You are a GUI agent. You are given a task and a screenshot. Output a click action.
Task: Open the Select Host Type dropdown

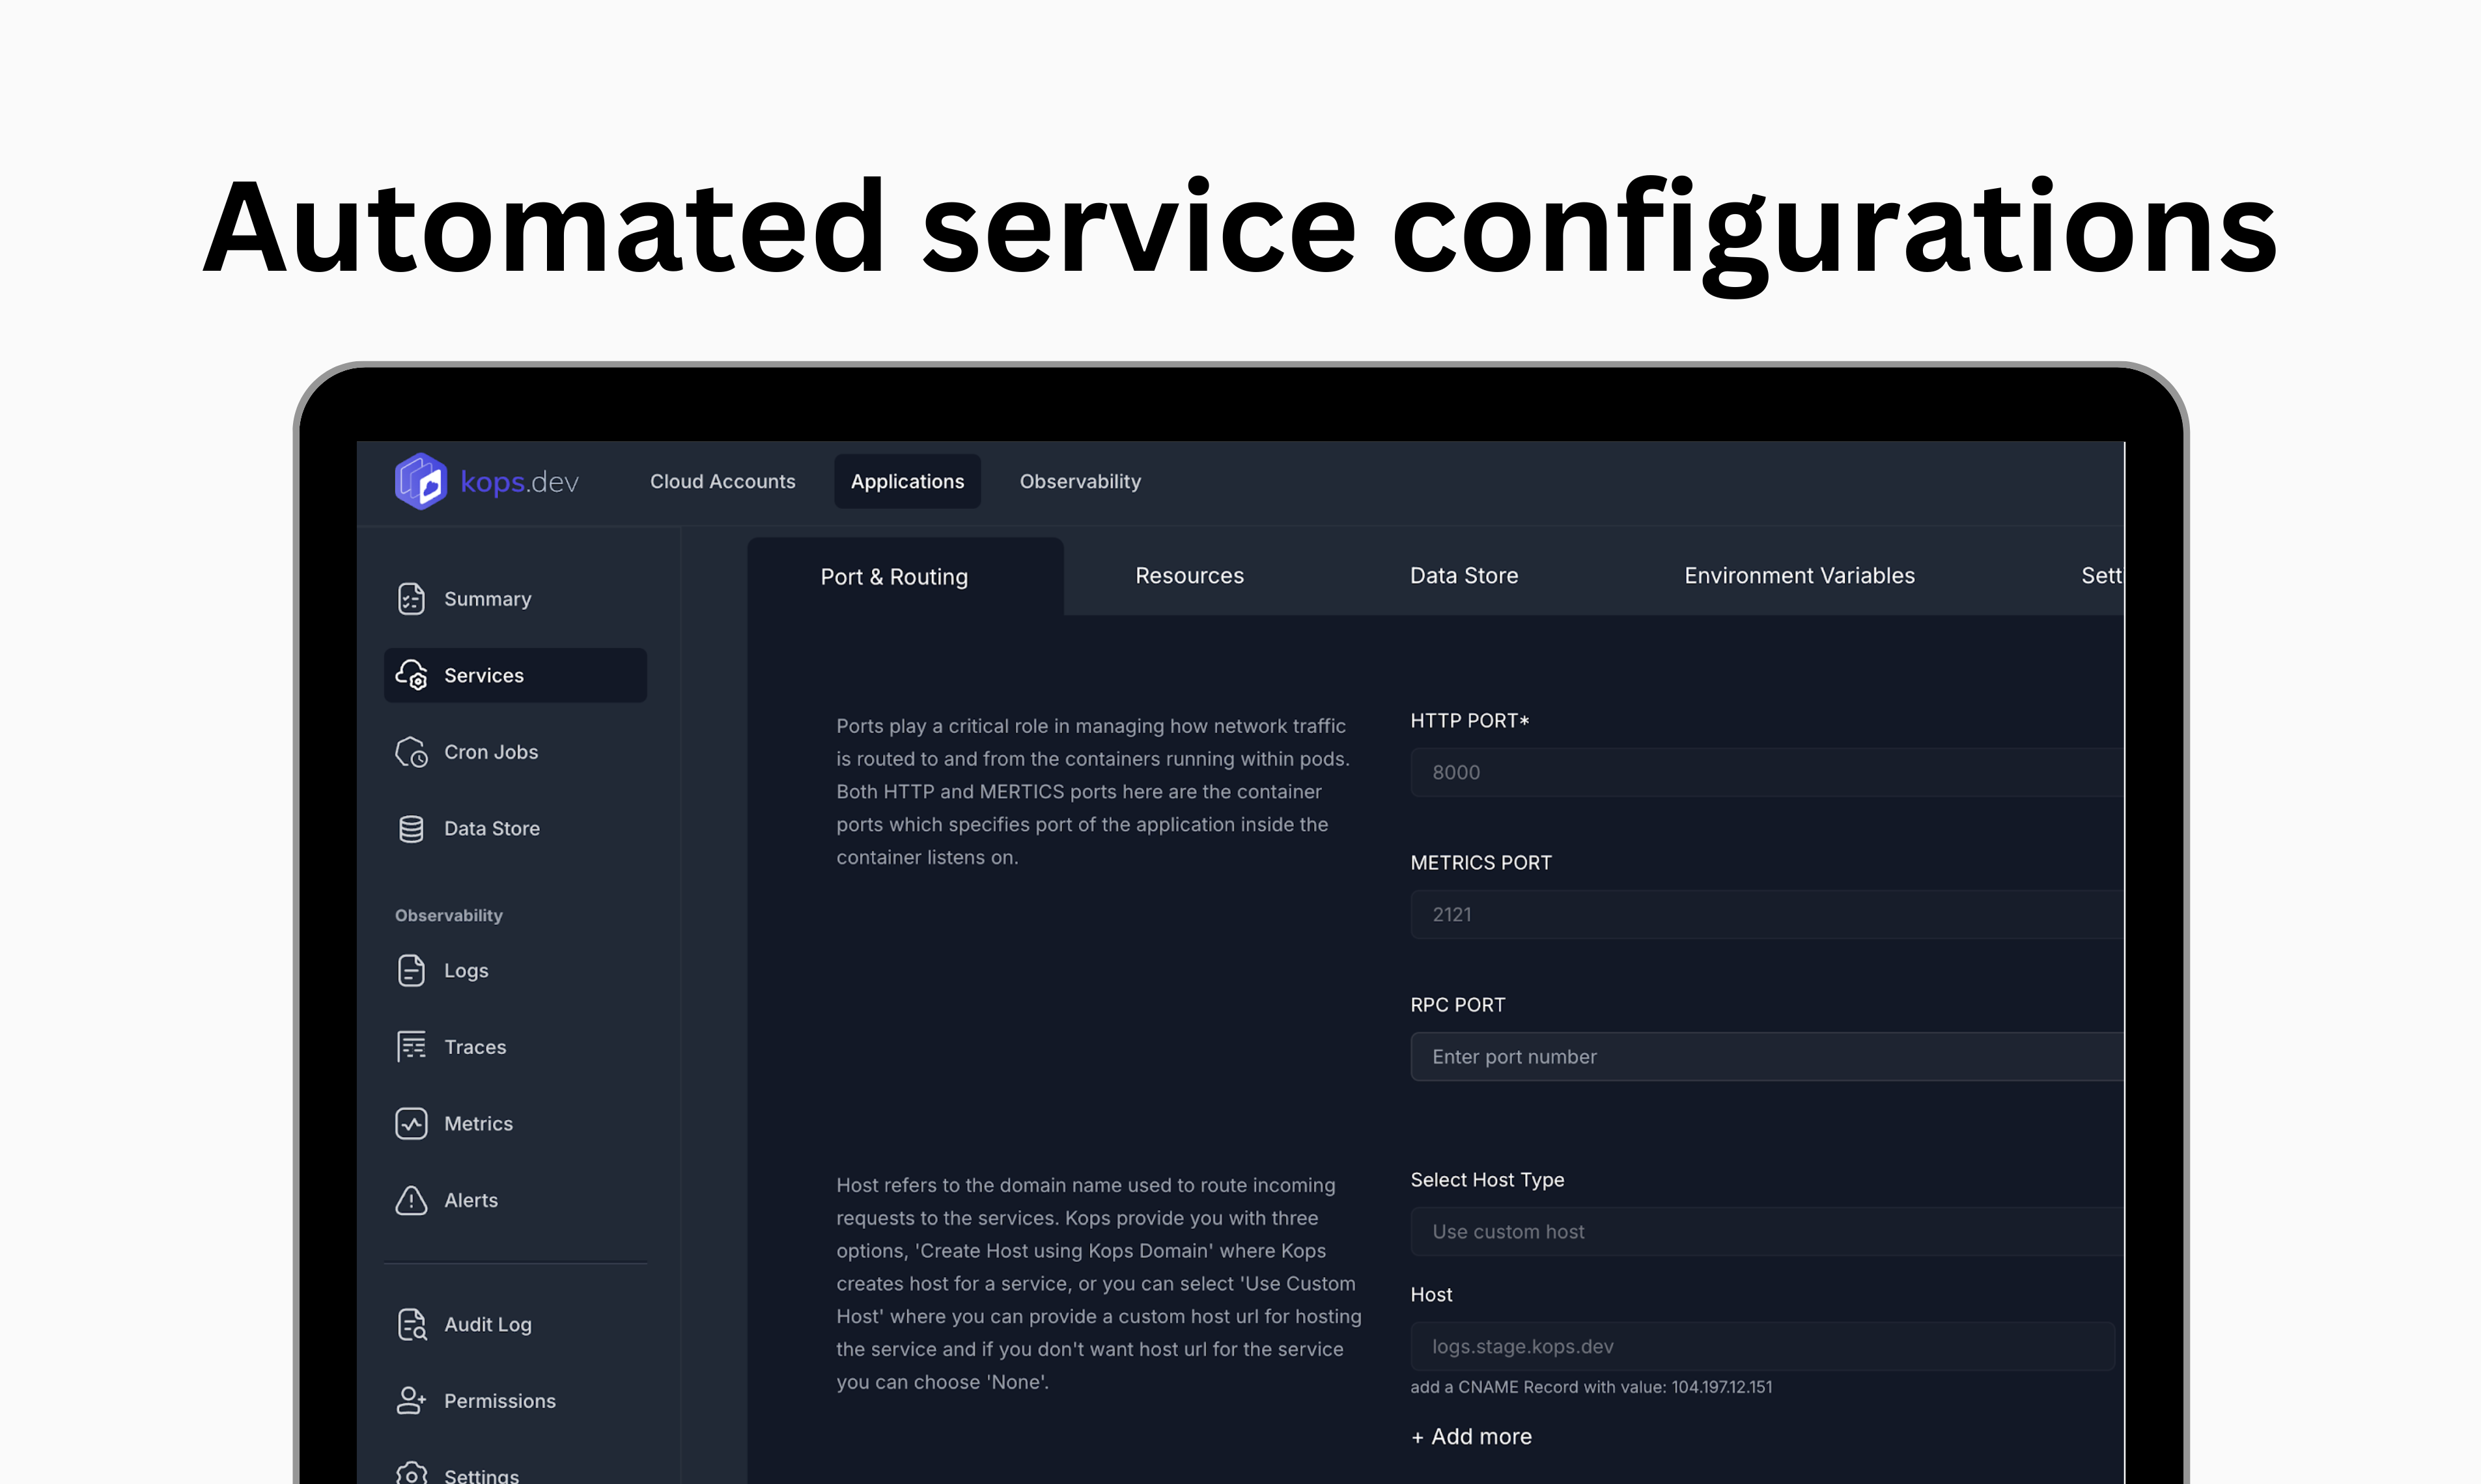(x=1767, y=1231)
